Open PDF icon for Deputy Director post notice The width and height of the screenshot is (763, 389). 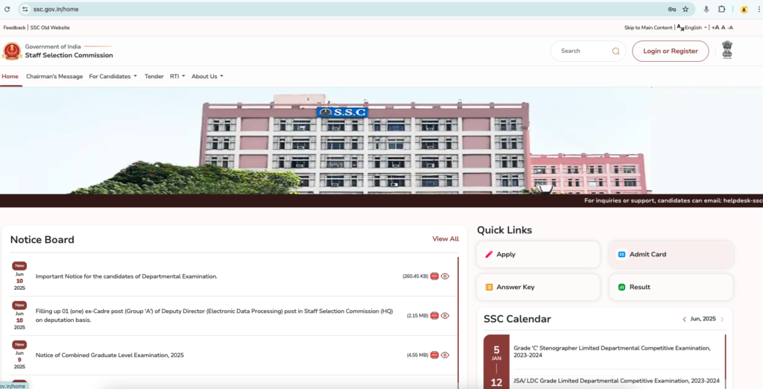pyautogui.click(x=434, y=315)
